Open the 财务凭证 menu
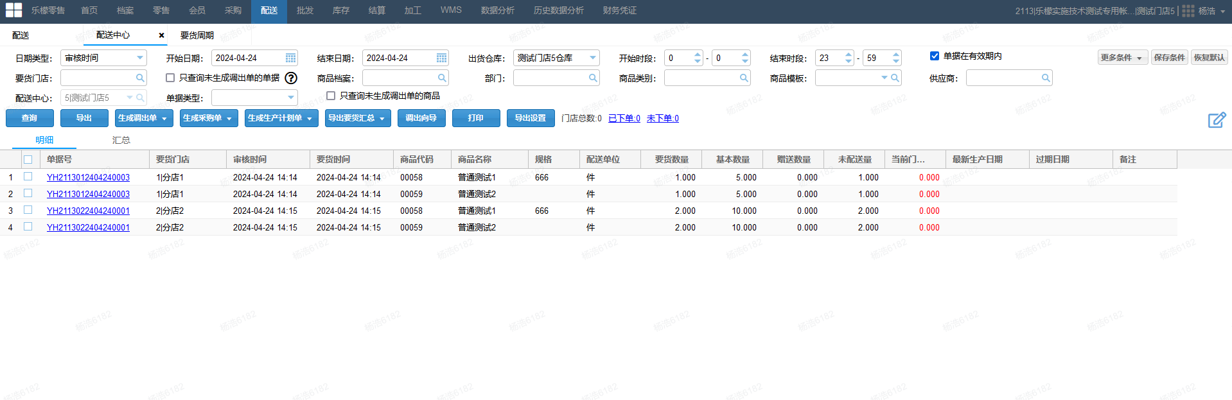The height and width of the screenshot is (400, 1232). (x=620, y=10)
